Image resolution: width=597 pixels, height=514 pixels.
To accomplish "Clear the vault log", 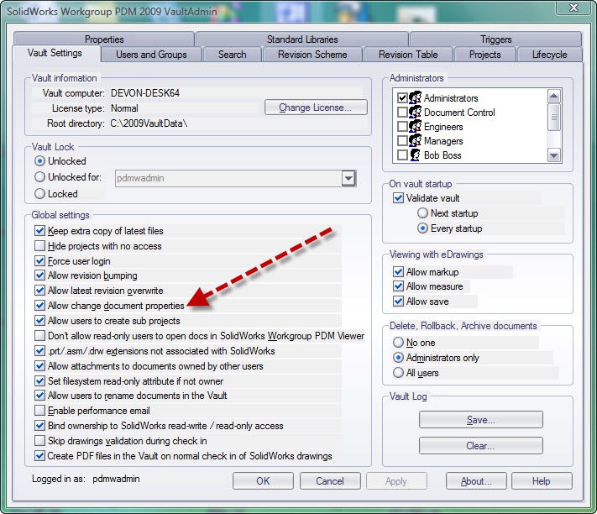I will click(x=481, y=445).
